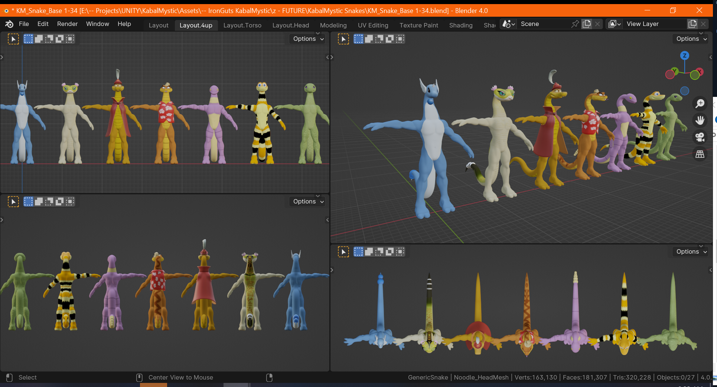Enable Extend selection mode in front-view viewport

tap(39, 39)
